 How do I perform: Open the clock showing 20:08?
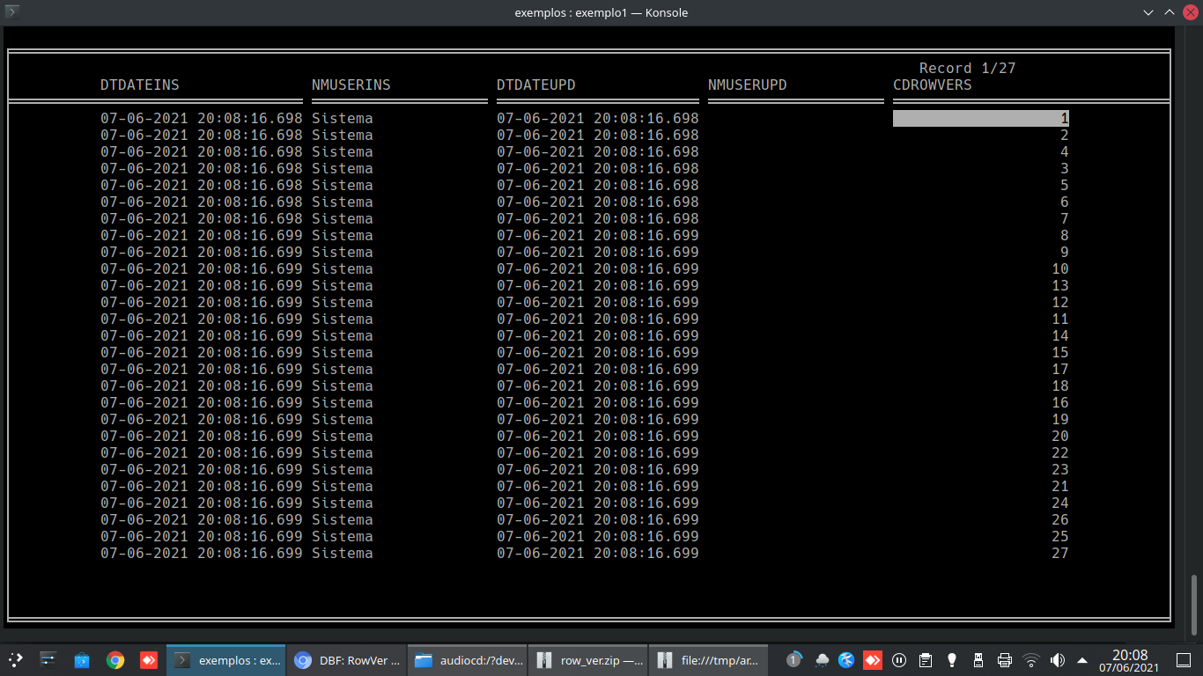[1130, 660]
